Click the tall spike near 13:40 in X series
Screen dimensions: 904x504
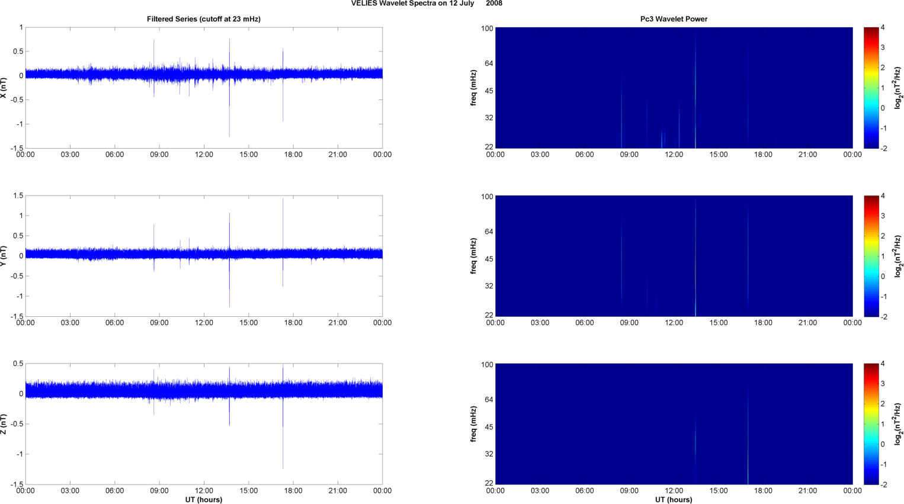[229, 88]
